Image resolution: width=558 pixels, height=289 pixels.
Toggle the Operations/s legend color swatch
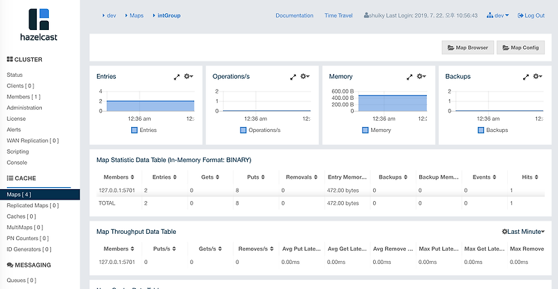pos(243,130)
